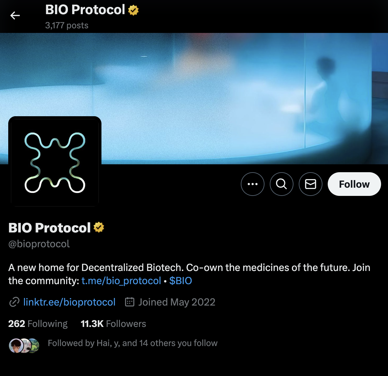Click the 3,177 posts count
This screenshot has width=388, height=376.
(67, 25)
